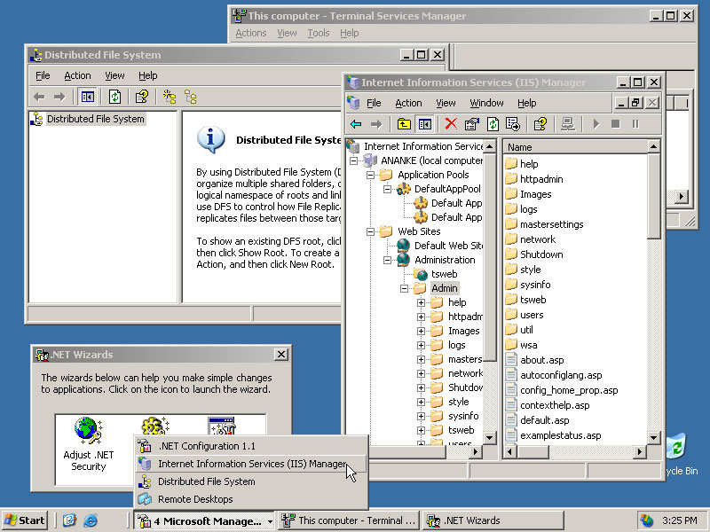This screenshot has width=710, height=532.
Task: Collapse the Administration site node
Action: (387, 260)
